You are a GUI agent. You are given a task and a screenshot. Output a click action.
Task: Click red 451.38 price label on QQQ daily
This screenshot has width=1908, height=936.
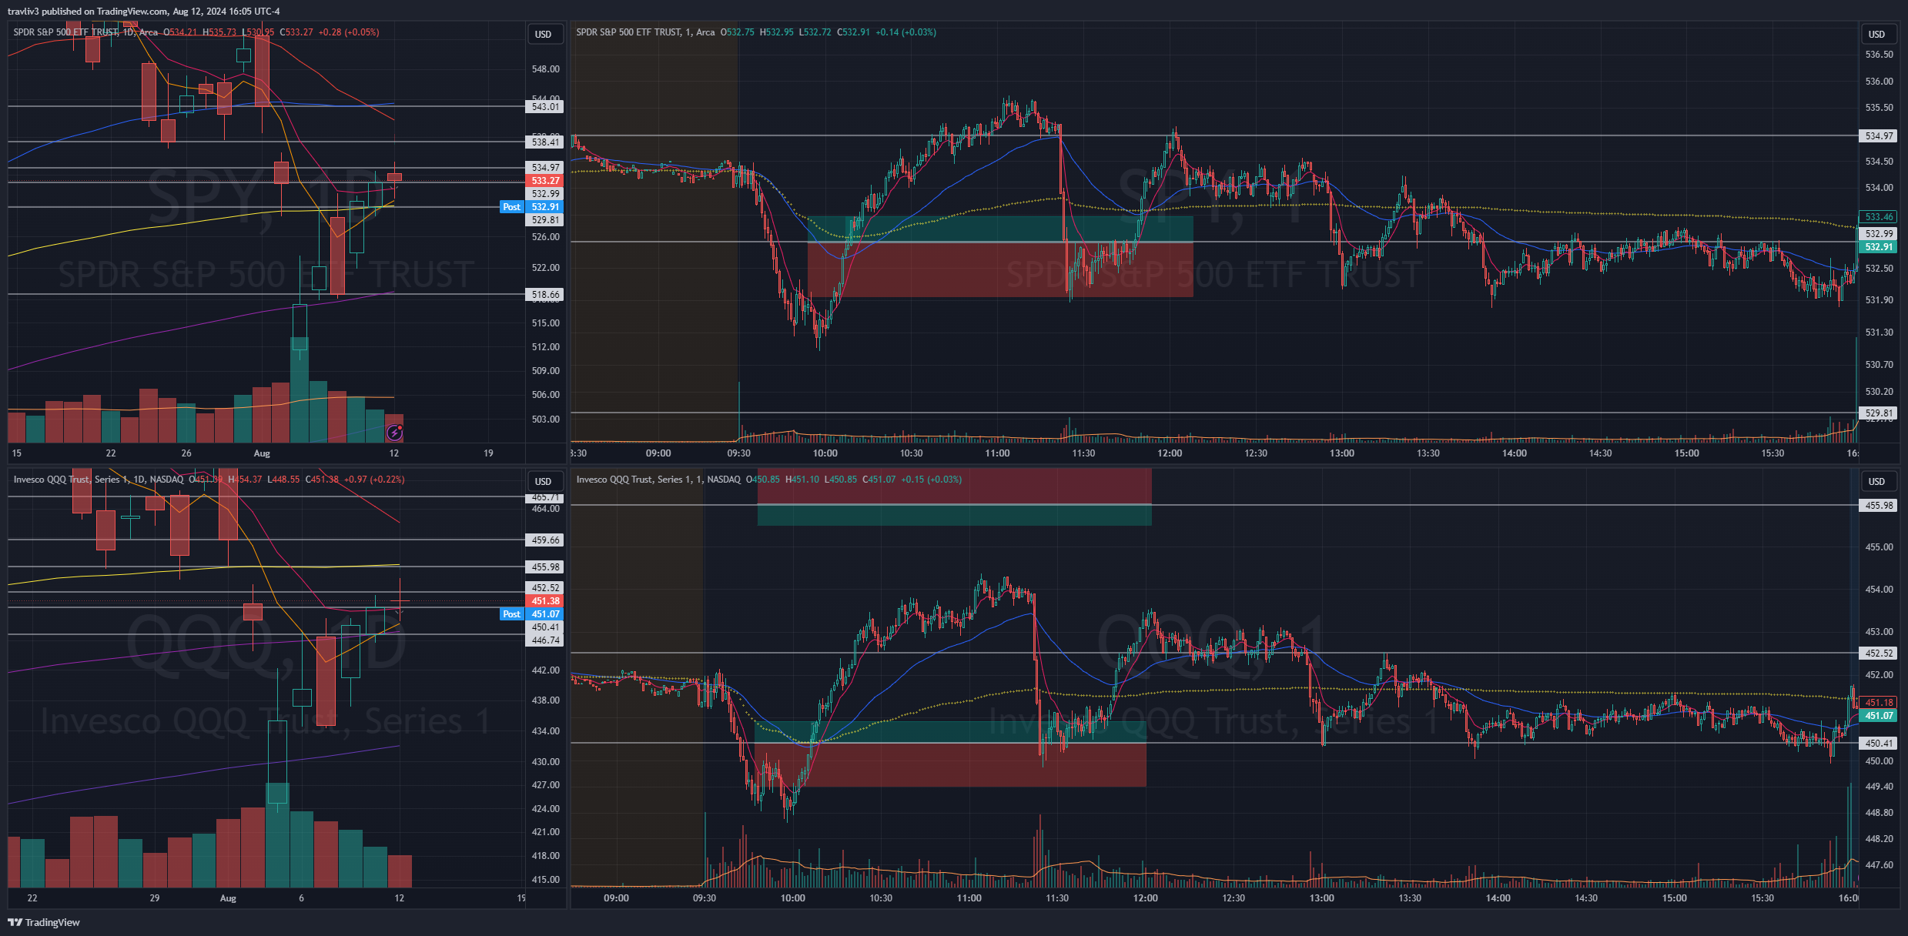545,601
